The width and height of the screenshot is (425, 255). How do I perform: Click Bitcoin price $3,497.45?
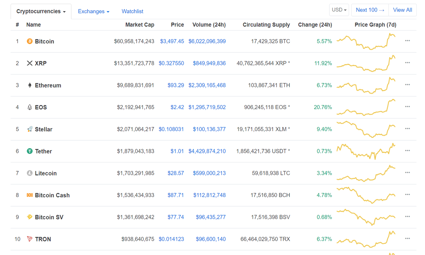pos(172,41)
